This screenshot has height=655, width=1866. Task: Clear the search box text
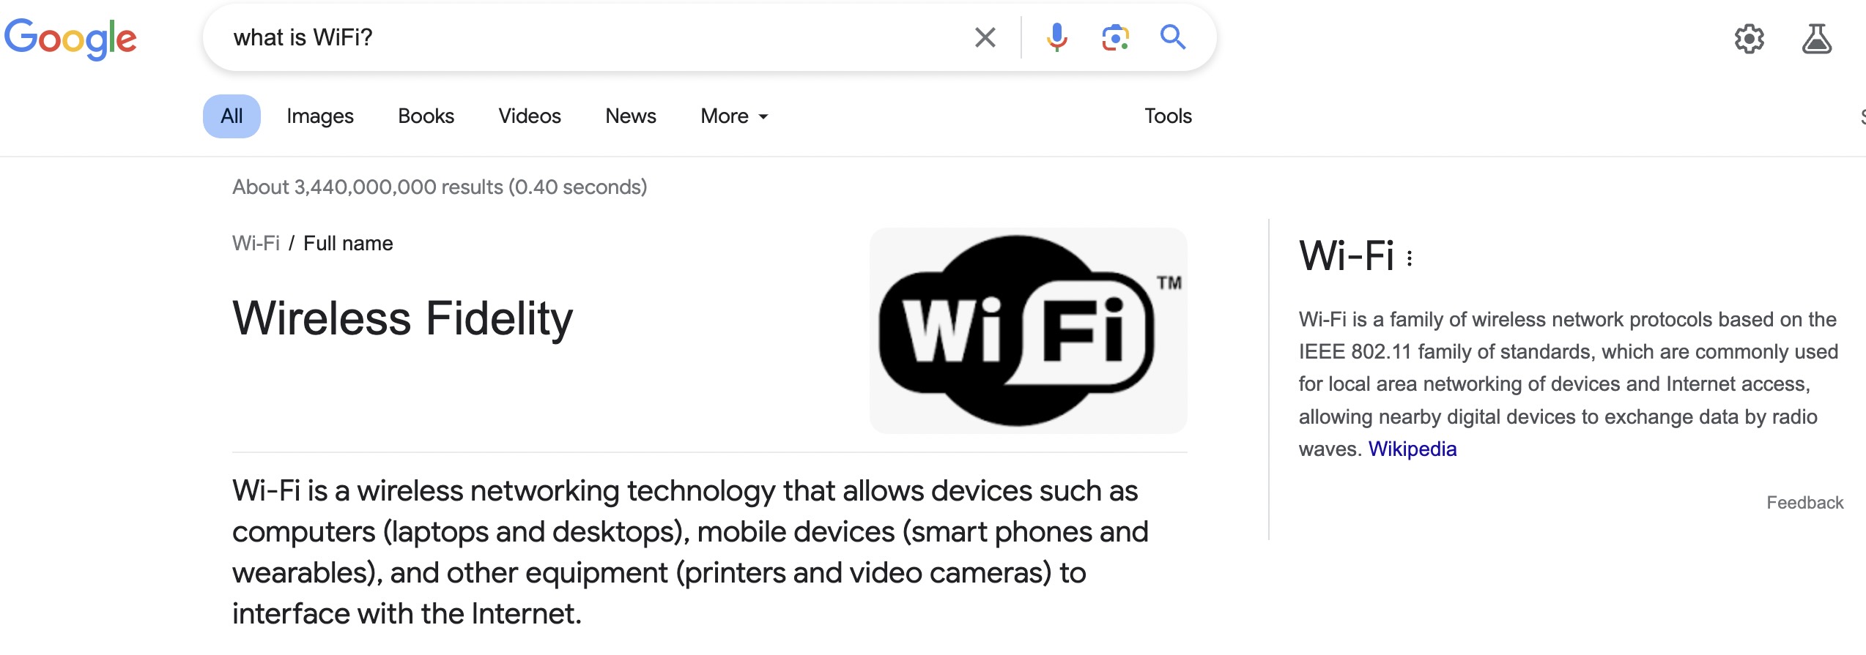(985, 37)
